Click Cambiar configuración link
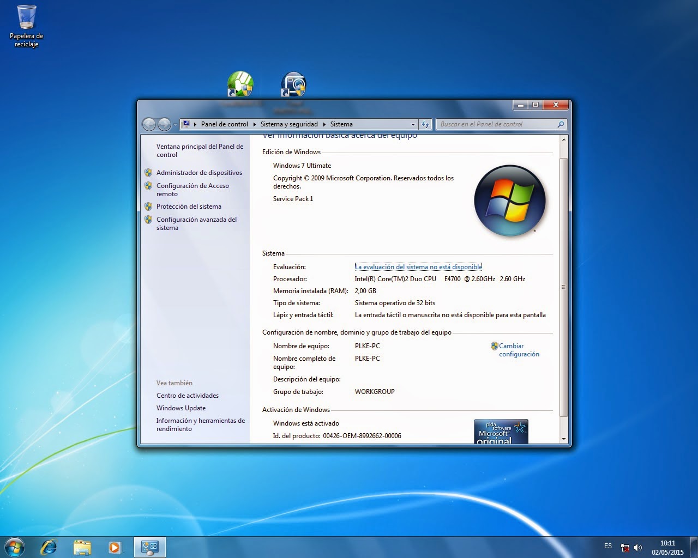The width and height of the screenshot is (698, 558). pos(519,350)
